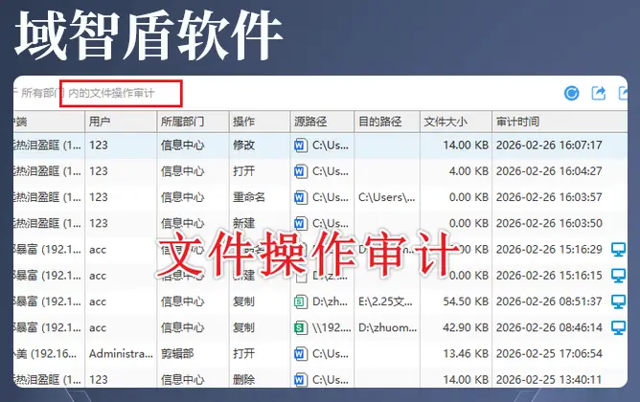640x402 pixels.
Task: Click destination path C:\Users\... cell
Action: coord(386,197)
